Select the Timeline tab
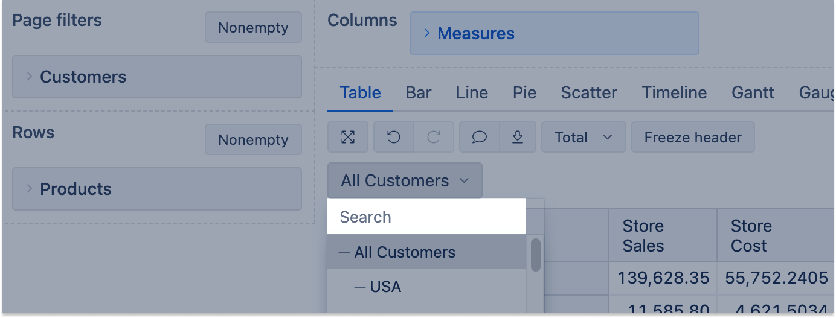Screen dimensions: 836x318 tap(674, 93)
